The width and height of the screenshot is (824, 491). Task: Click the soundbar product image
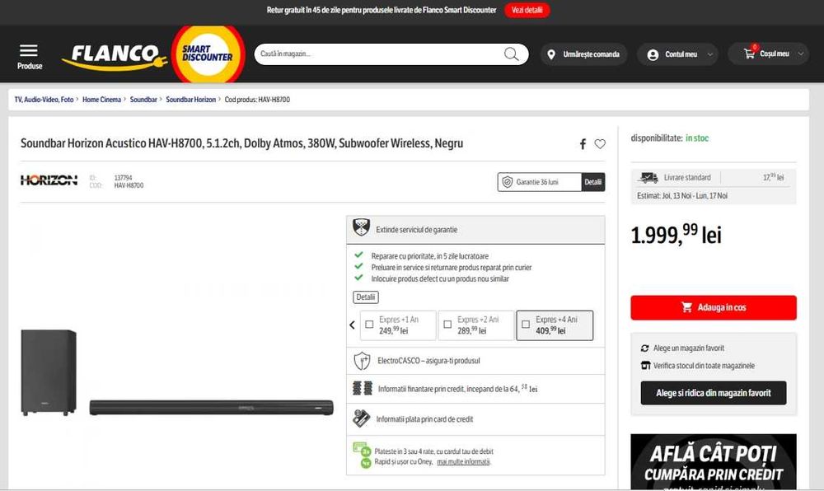click(177, 373)
